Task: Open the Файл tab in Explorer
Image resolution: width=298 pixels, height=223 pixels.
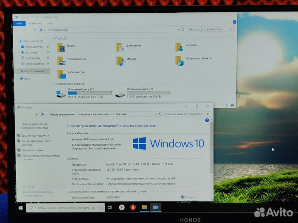Action: (19, 24)
